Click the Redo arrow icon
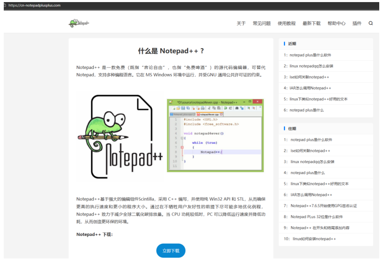This screenshot has width=383, height=261. (230, 108)
